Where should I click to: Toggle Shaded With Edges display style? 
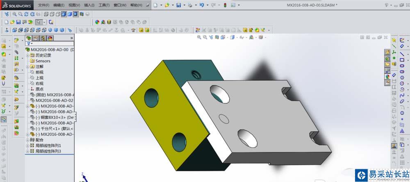(x=64, y=14)
